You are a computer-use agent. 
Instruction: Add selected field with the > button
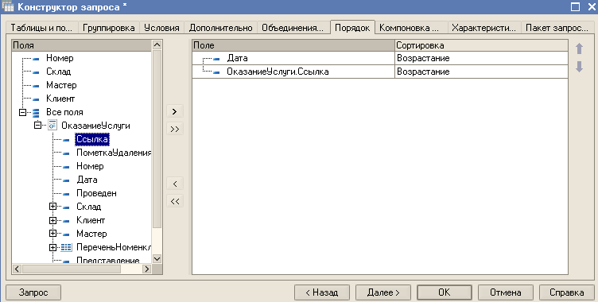[x=175, y=111]
